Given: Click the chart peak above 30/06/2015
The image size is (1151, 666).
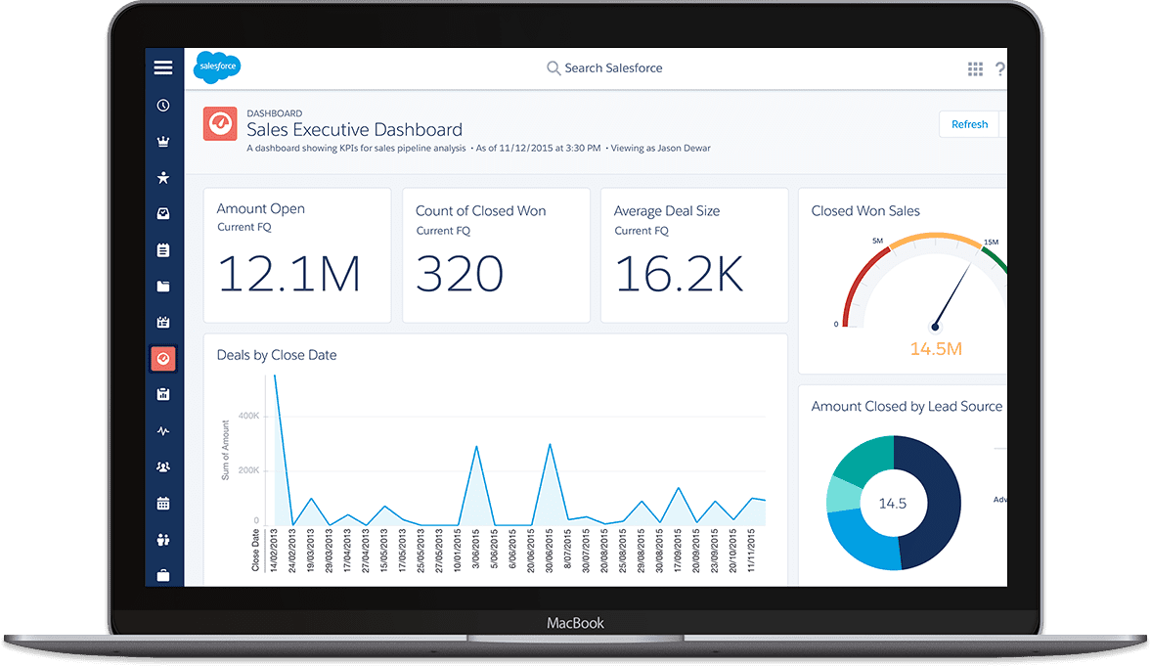Looking at the screenshot, I should point(550,444).
